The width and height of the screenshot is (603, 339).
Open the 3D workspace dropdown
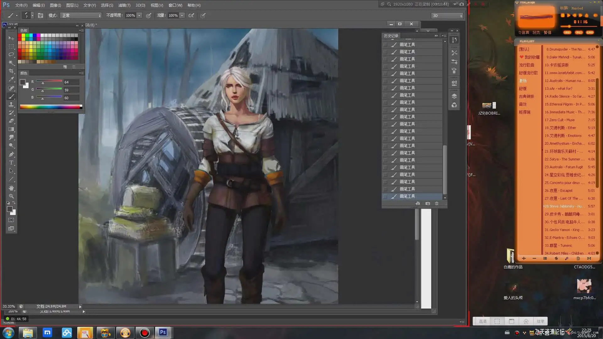(447, 16)
